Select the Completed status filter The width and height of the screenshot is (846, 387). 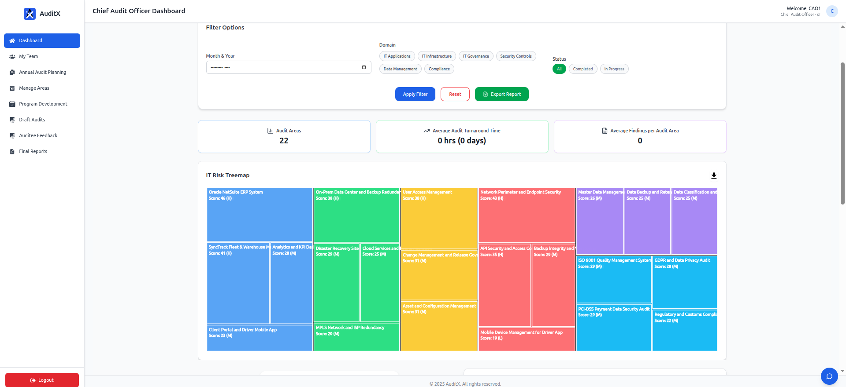pyautogui.click(x=583, y=69)
